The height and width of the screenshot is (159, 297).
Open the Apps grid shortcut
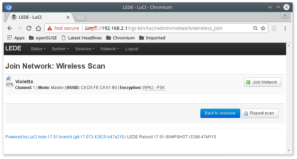16,38
